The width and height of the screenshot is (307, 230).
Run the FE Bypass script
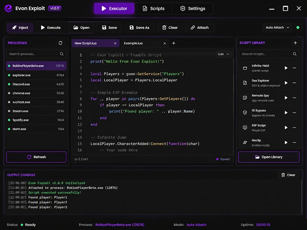[x=286, y=113]
